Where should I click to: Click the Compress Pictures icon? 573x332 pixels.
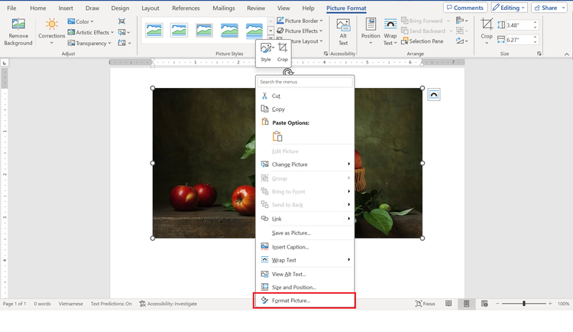[121, 21]
